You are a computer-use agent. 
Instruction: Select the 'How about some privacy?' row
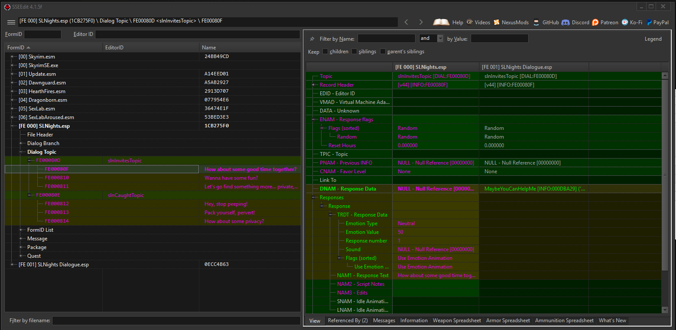tap(153, 221)
